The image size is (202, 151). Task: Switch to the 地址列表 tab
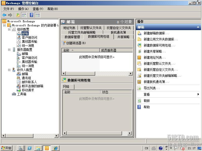69,28
